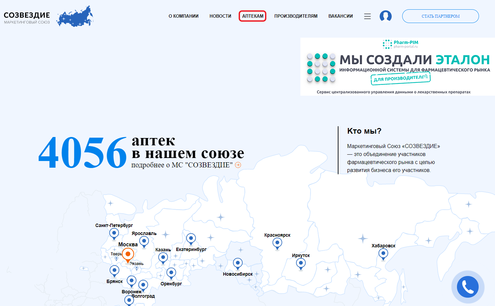Viewport: 495px width, 306px height.
Task: Click the Созвездие Russia map logo
Action: pyautogui.click(x=75, y=16)
